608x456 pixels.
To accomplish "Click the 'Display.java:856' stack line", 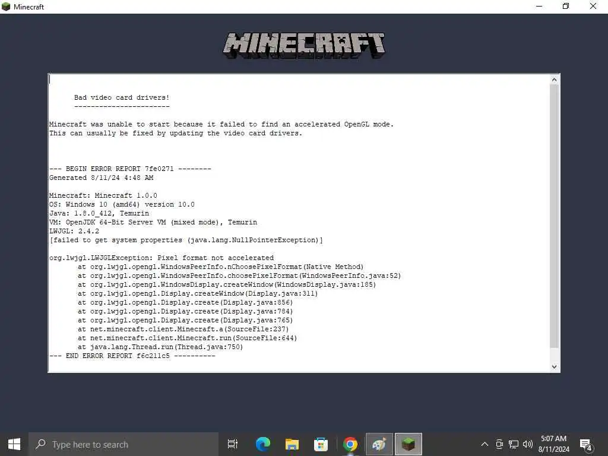I will click(185, 303).
